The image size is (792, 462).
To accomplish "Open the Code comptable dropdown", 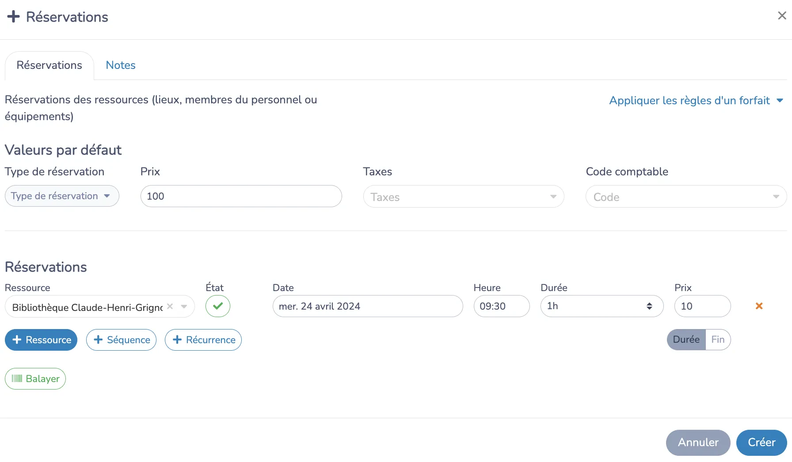I will coord(686,197).
